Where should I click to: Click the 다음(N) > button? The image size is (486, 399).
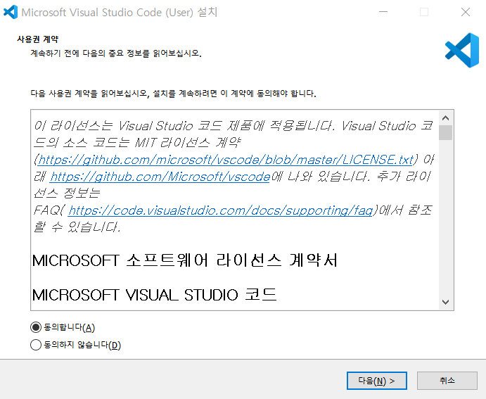(376, 381)
